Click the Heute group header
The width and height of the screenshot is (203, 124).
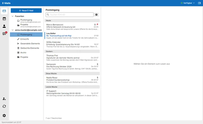click(x=72, y=21)
